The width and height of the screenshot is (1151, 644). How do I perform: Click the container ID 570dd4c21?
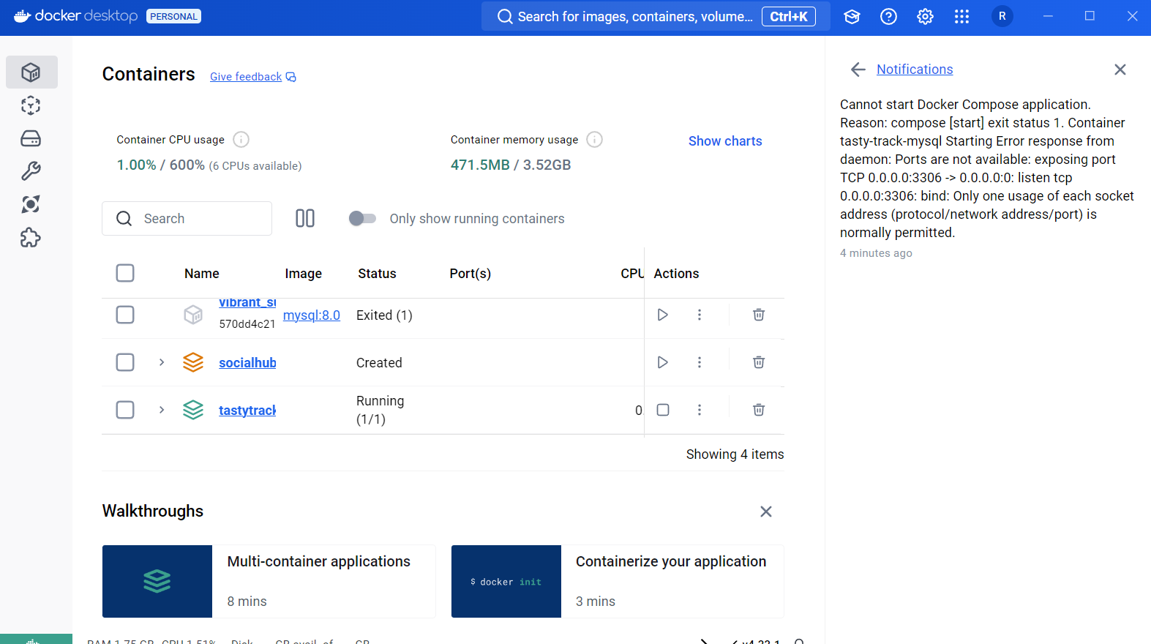[247, 323]
